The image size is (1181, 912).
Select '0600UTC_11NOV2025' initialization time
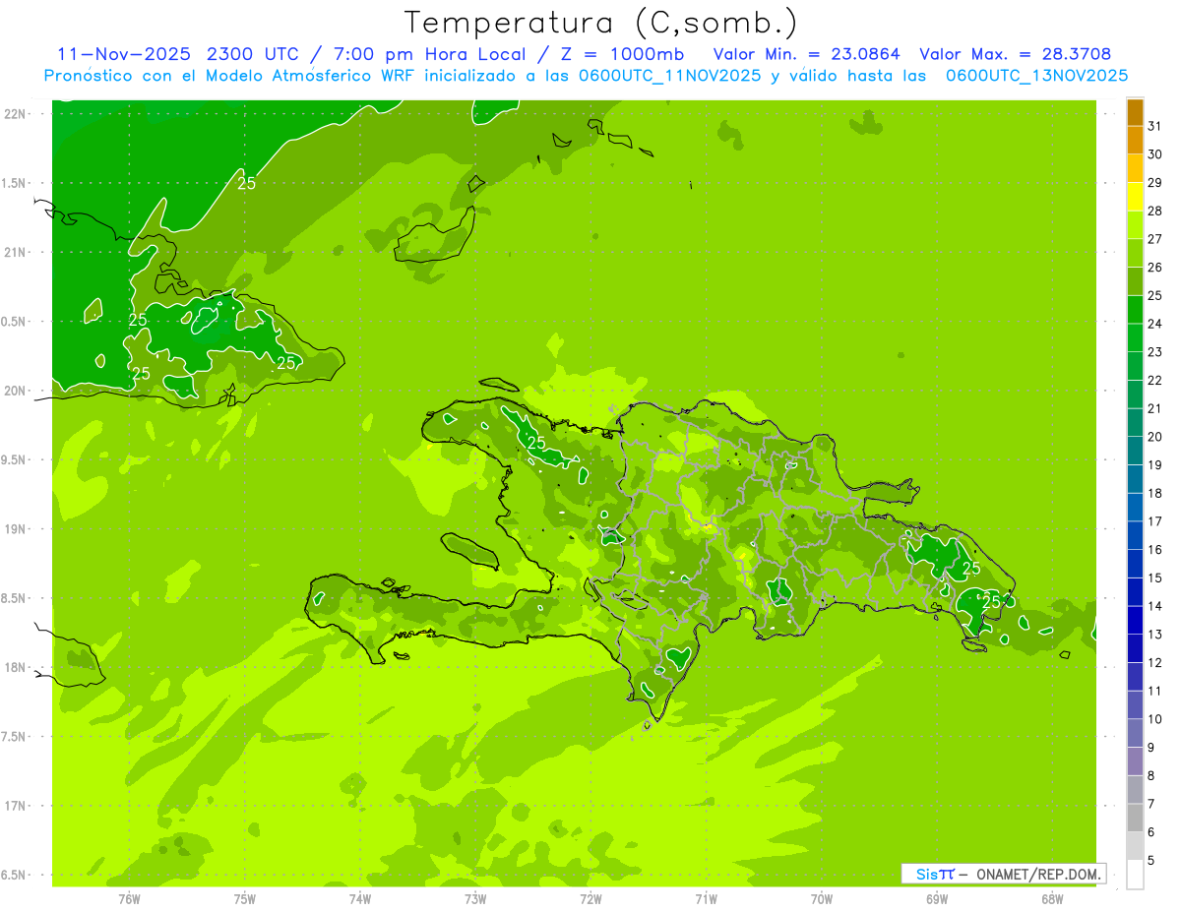[666, 76]
